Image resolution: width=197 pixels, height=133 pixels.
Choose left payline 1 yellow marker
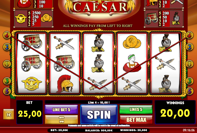click(x=7, y=64)
